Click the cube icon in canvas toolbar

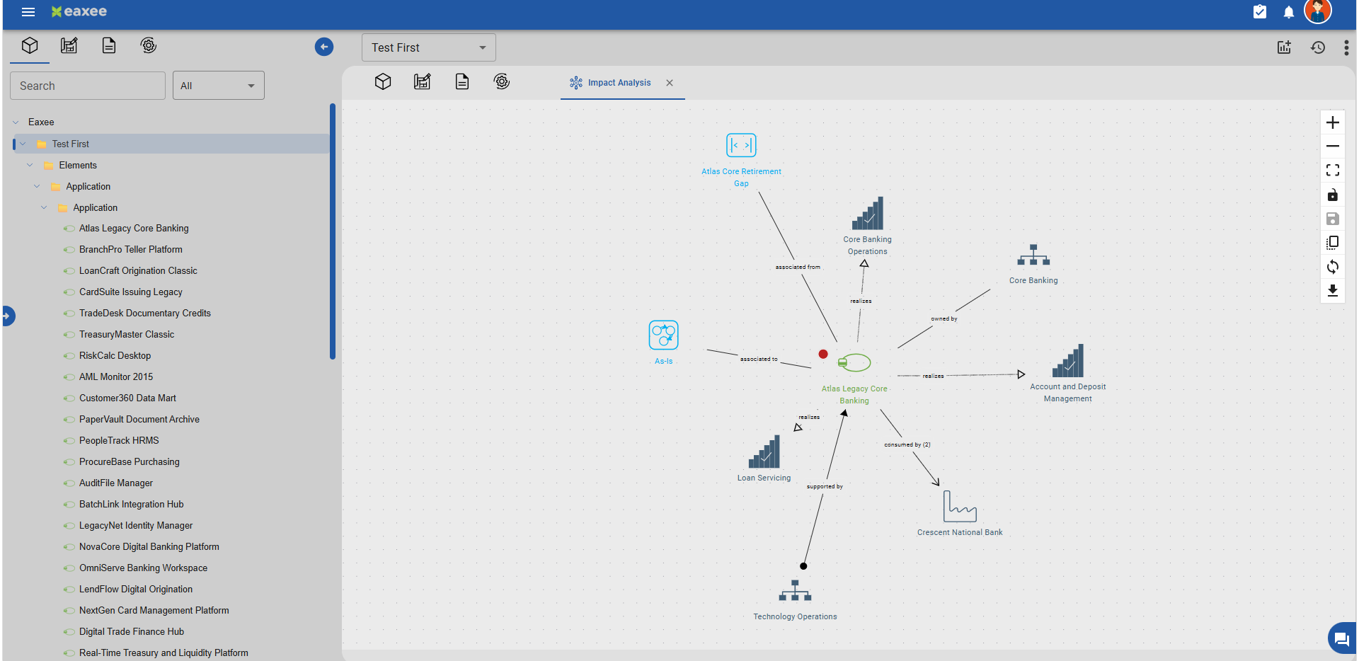click(x=383, y=81)
